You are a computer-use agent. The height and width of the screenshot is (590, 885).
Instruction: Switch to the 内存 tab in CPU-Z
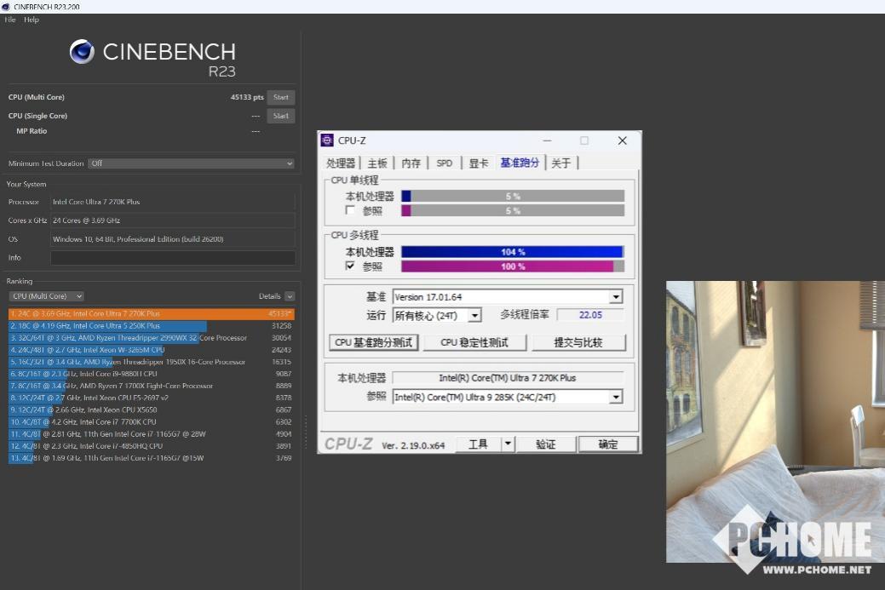(x=411, y=163)
